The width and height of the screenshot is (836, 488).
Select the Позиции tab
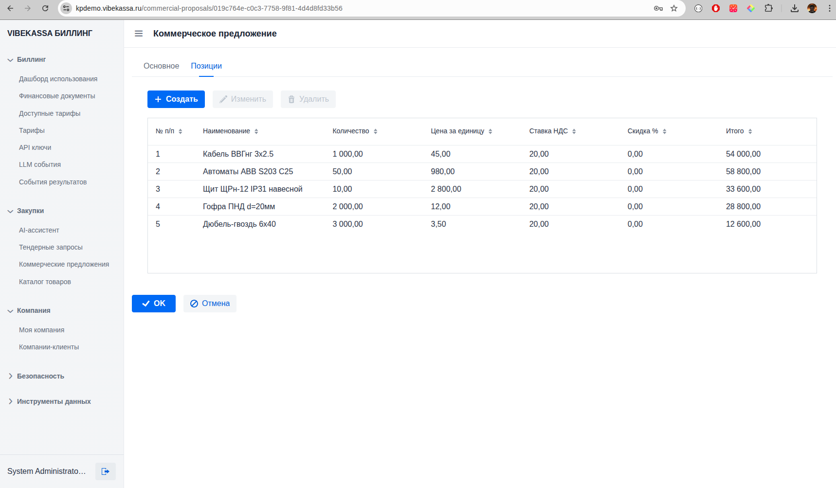[x=206, y=66]
